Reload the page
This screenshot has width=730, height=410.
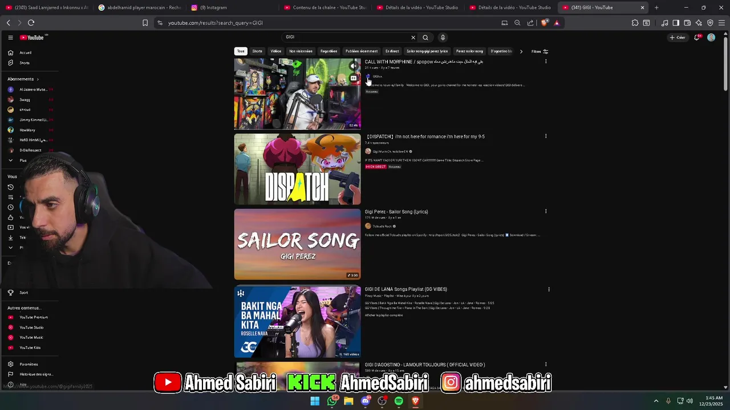click(x=31, y=23)
